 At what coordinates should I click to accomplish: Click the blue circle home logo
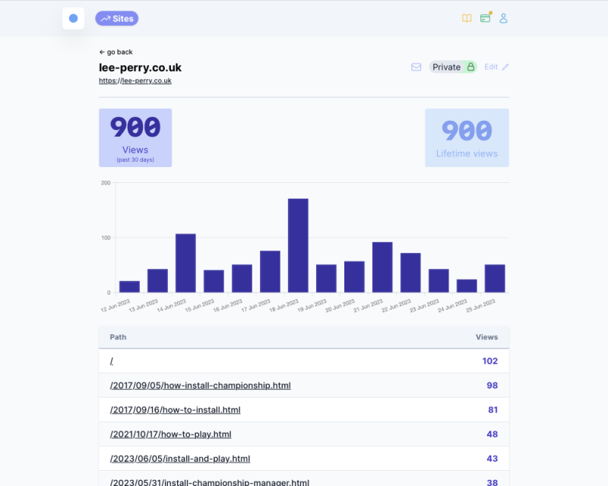coord(73,18)
